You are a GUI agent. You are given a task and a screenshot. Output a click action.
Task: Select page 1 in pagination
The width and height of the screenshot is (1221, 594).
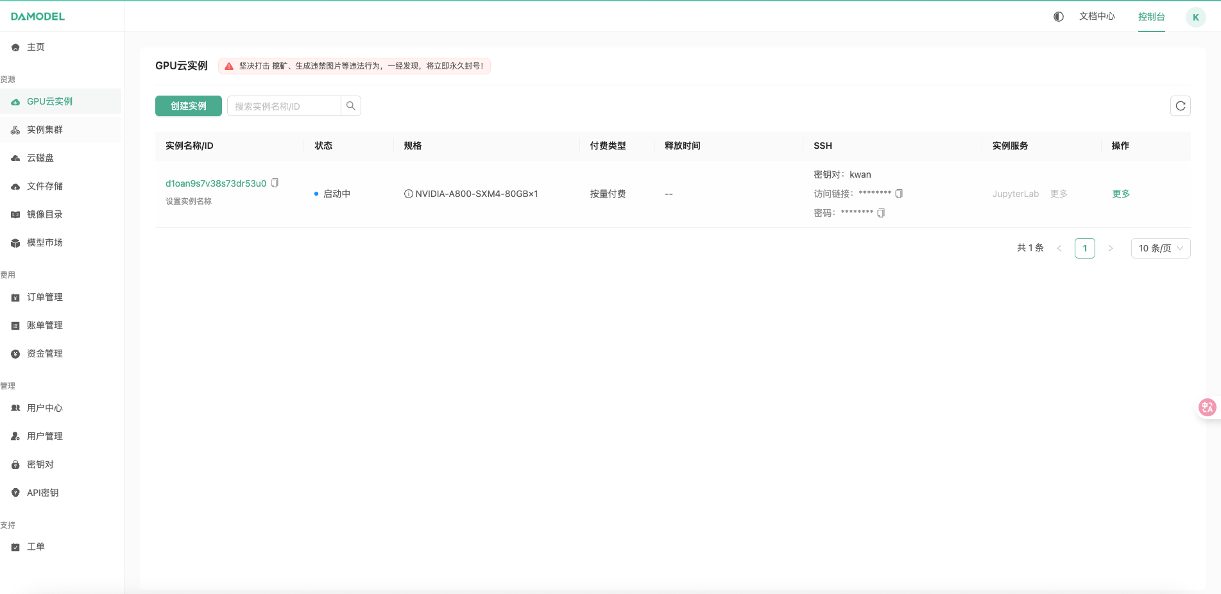pyautogui.click(x=1085, y=248)
